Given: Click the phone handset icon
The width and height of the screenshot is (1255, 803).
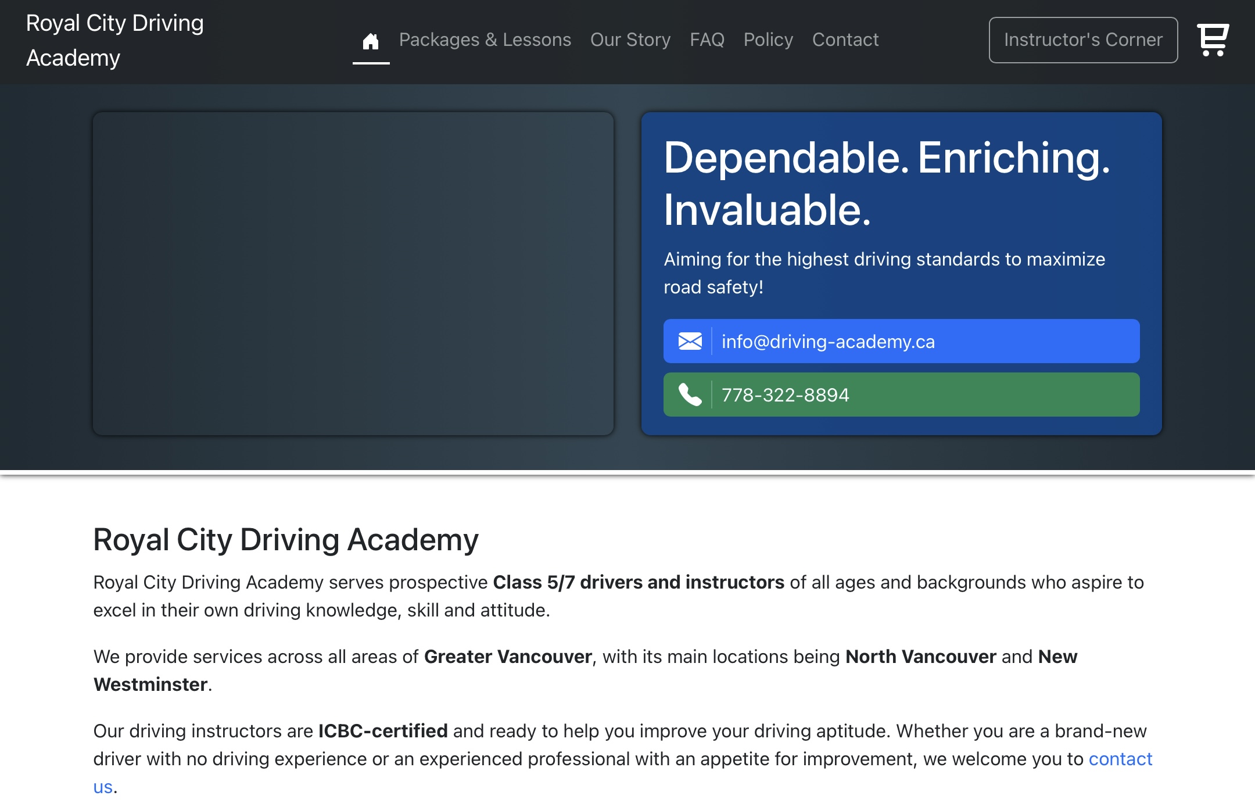Looking at the screenshot, I should pyautogui.click(x=690, y=395).
